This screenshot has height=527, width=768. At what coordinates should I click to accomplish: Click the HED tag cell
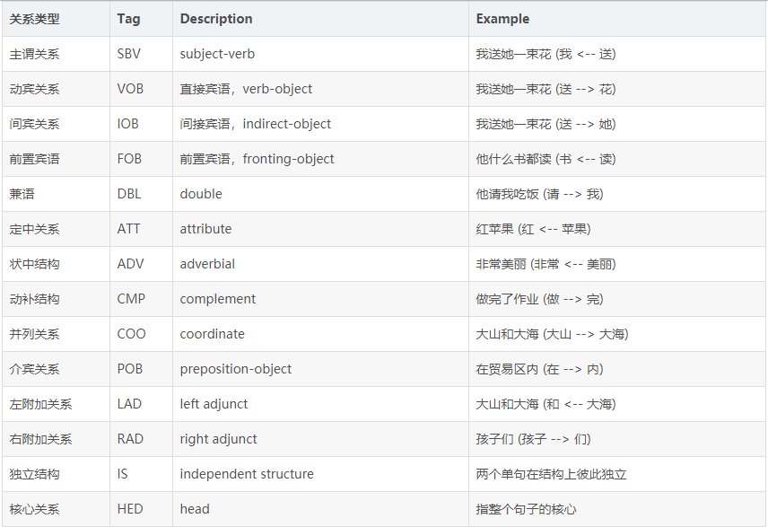[x=130, y=509]
